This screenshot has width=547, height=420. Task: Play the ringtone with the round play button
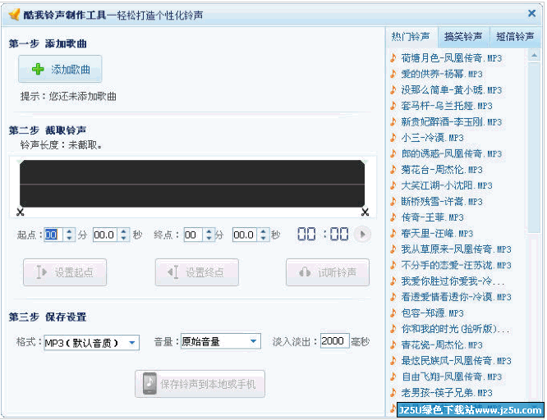point(362,235)
